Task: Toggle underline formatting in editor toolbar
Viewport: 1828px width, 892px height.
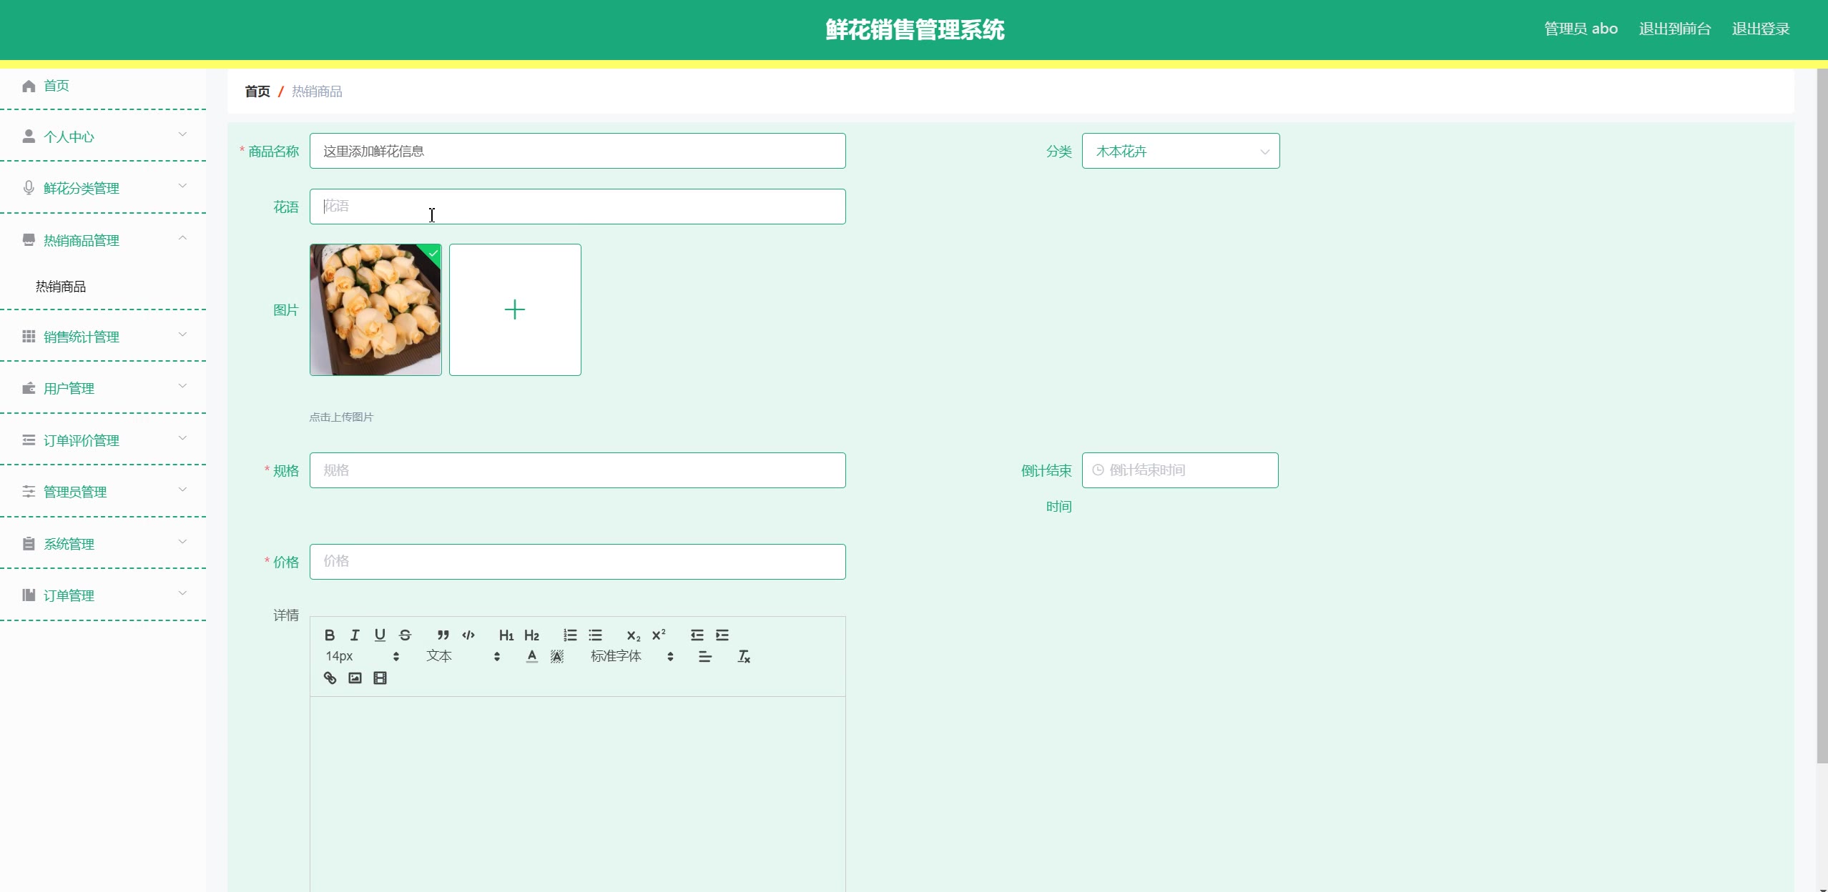Action: coord(380,635)
